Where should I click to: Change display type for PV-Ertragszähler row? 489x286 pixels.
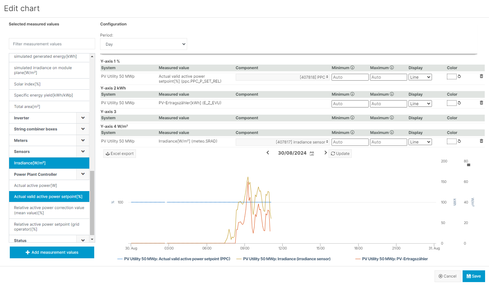[x=420, y=104]
